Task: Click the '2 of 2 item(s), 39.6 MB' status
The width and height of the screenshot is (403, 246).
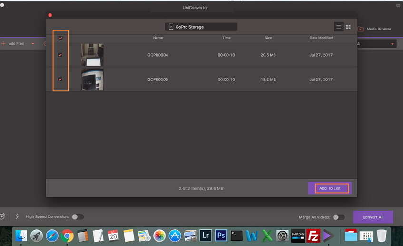Action: 201,188
